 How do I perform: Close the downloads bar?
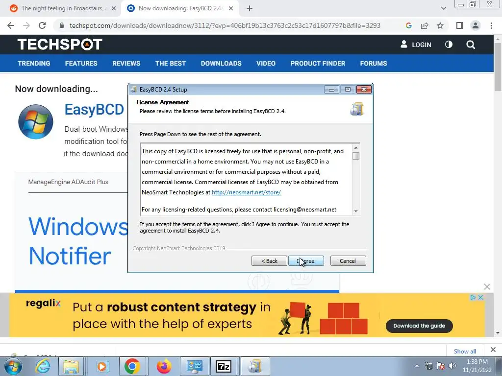[x=493, y=350]
